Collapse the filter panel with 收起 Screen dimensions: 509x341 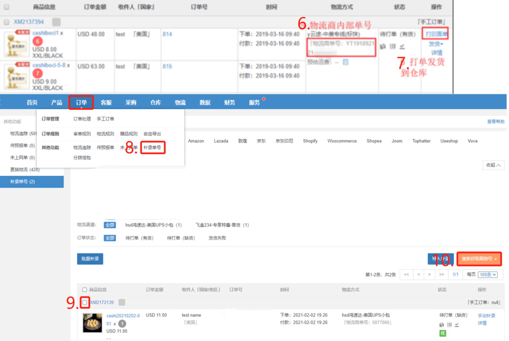493,165
